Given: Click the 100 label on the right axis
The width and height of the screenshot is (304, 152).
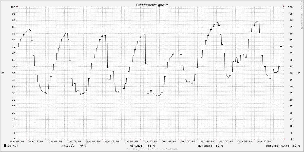Looking at the screenshot, I should coord(290,7).
